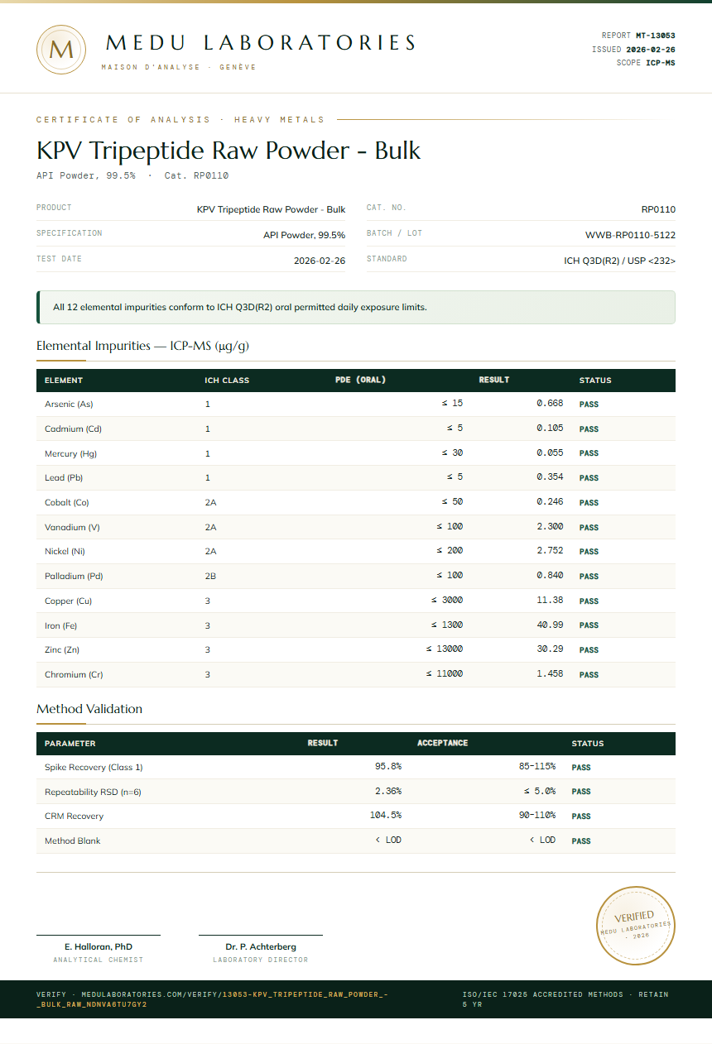The width and height of the screenshot is (712, 1044).
Task: Select the issued date 2026-02-26 in header
Action: tap(650, 50)
